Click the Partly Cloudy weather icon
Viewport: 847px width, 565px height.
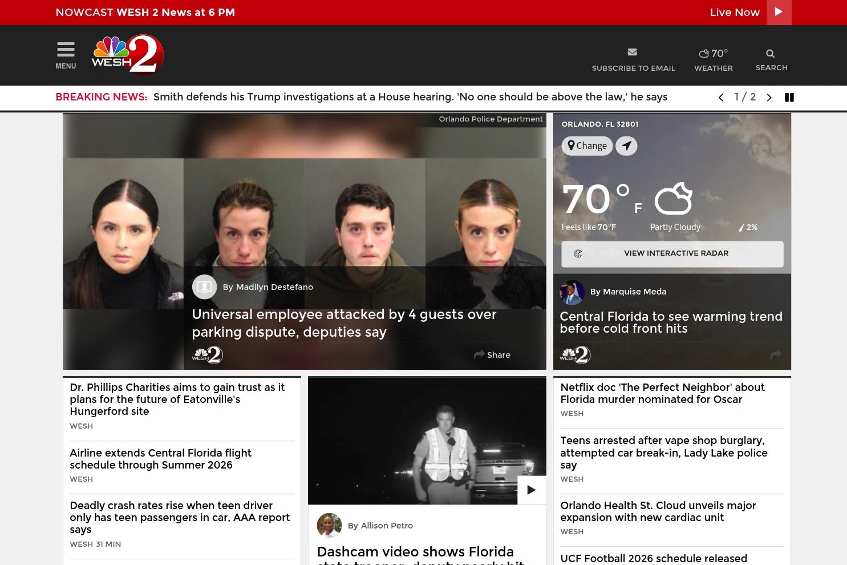point(673,199)
